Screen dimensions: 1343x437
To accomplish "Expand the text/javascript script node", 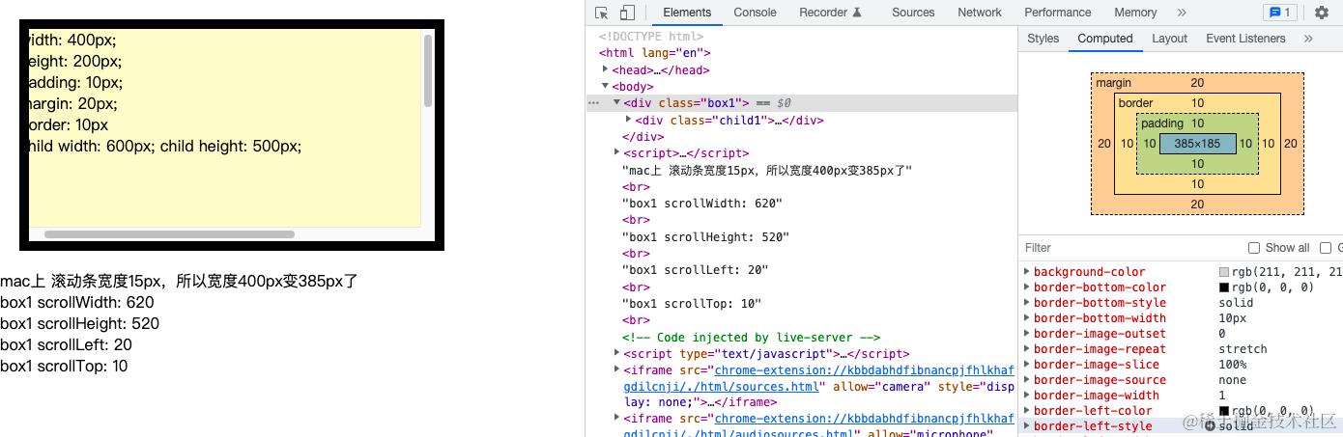I will [617, 353].
